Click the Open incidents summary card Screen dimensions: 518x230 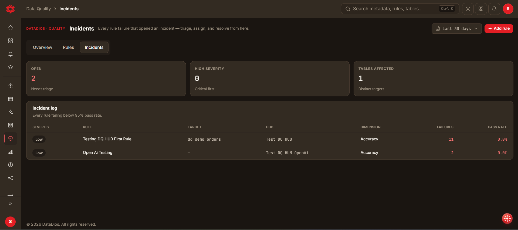tap(106, 79)
